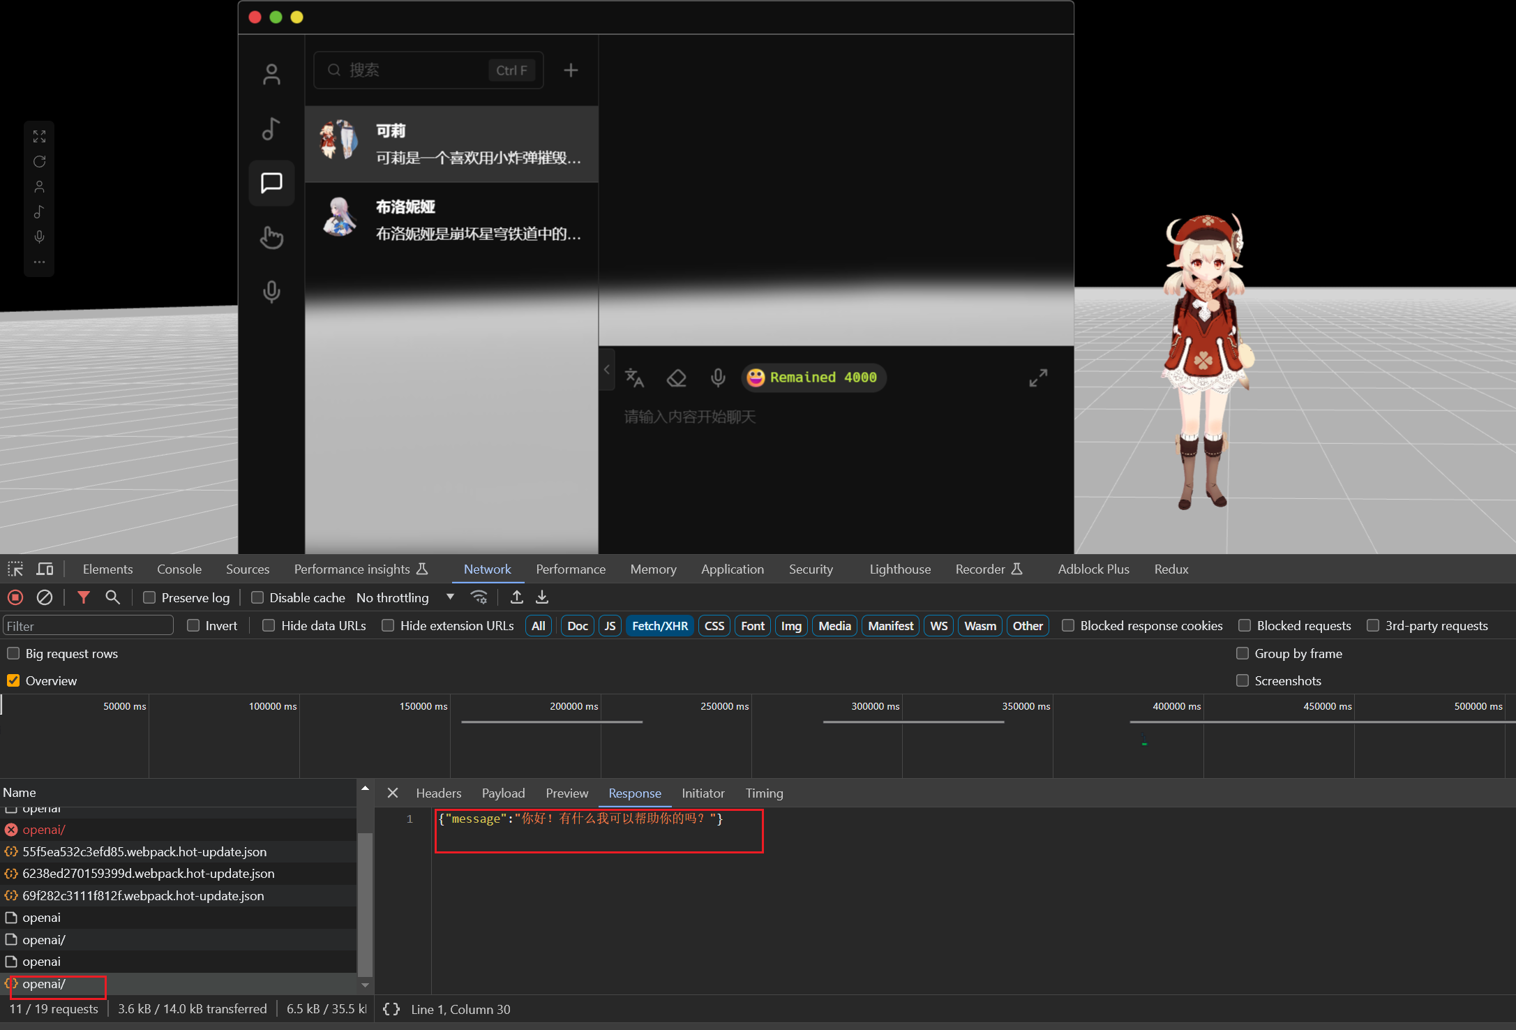1516x1030 pixels.
Task: Click the plus icon to add new chat
Action: coord(571,70)
